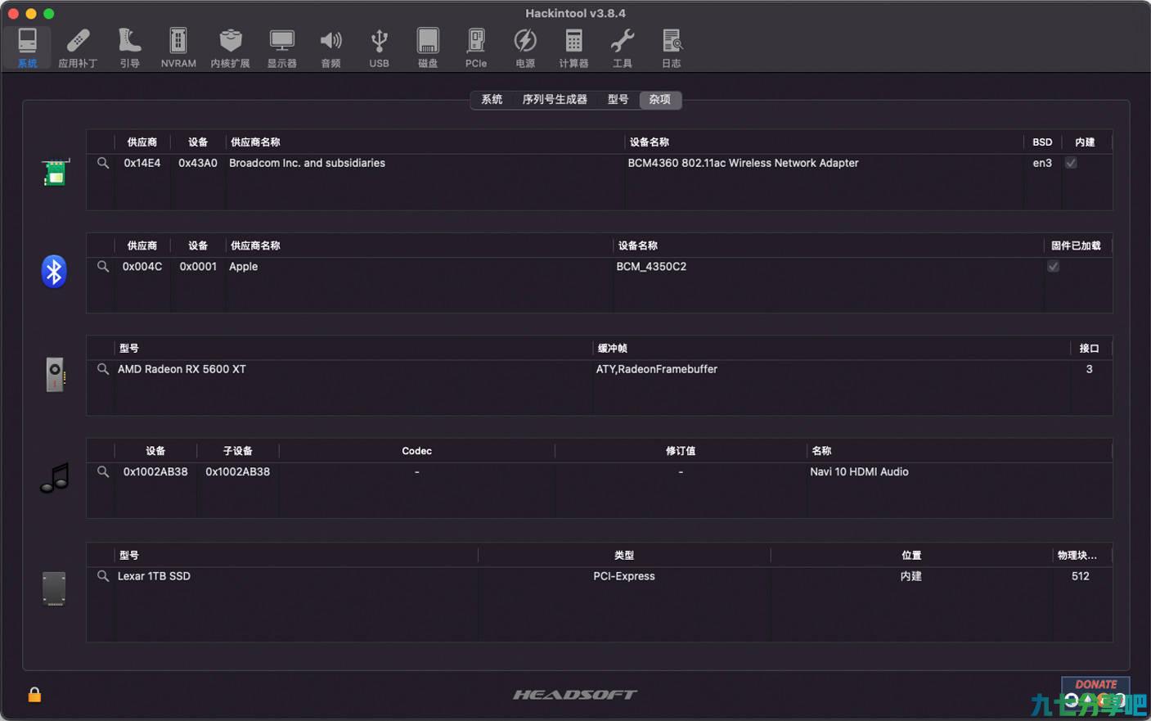Click the BSD column header
The height and width of the screenshot is (721, 1151).
pos(1042,142)
